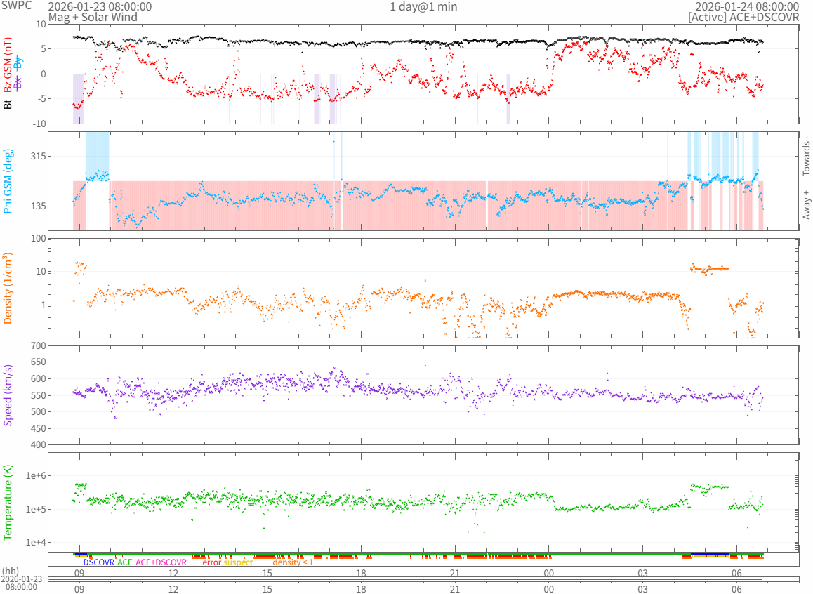The width and height of the screenshot is (813, 594).
Task: Click the red error legend label
Action: (211, 562)
